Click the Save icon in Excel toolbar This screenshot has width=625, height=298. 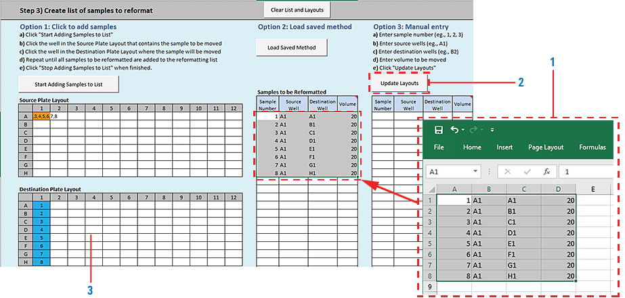pos(438,130)
